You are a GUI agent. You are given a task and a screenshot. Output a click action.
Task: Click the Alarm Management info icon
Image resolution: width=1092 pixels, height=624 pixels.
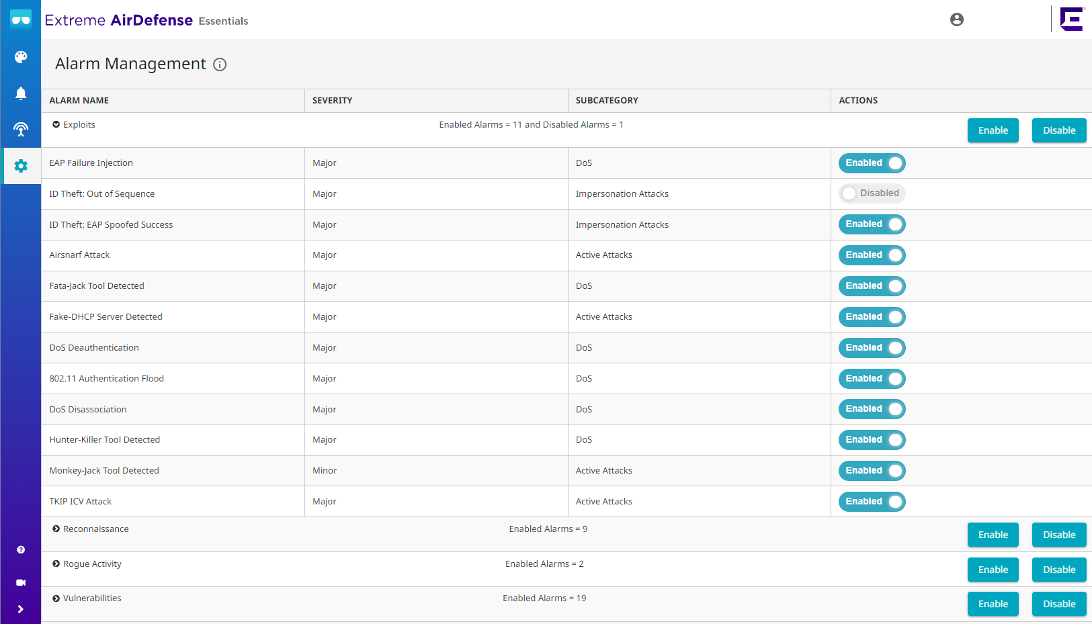[x=220, y=64]
